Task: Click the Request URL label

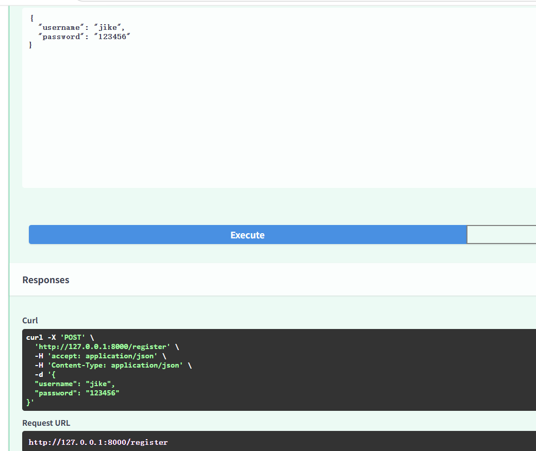Action: tap(46, 423)
